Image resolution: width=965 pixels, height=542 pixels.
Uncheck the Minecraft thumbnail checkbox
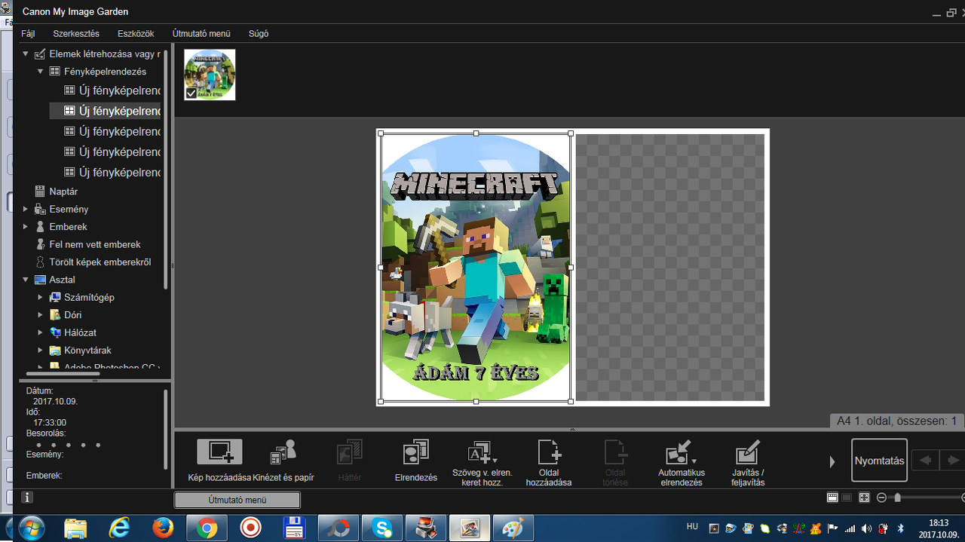(x=191, y=93)
